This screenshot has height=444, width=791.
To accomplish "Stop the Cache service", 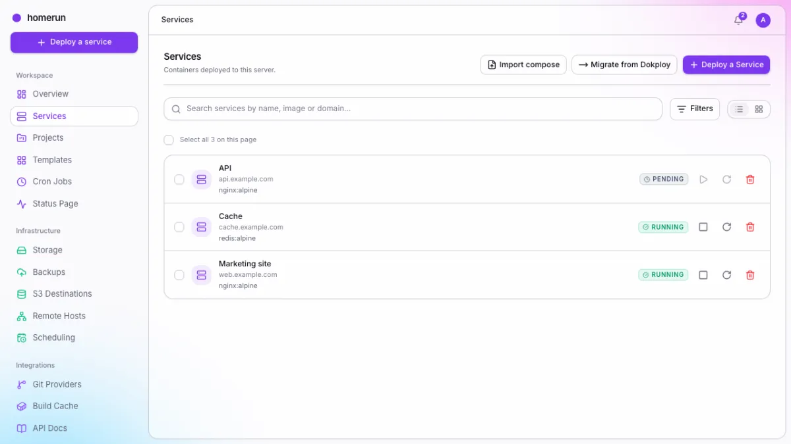I will click(703, 227).
